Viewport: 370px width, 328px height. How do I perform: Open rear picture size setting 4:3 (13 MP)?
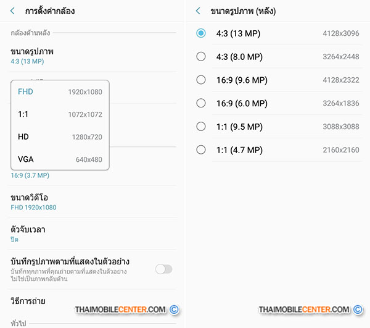point(93,56)
